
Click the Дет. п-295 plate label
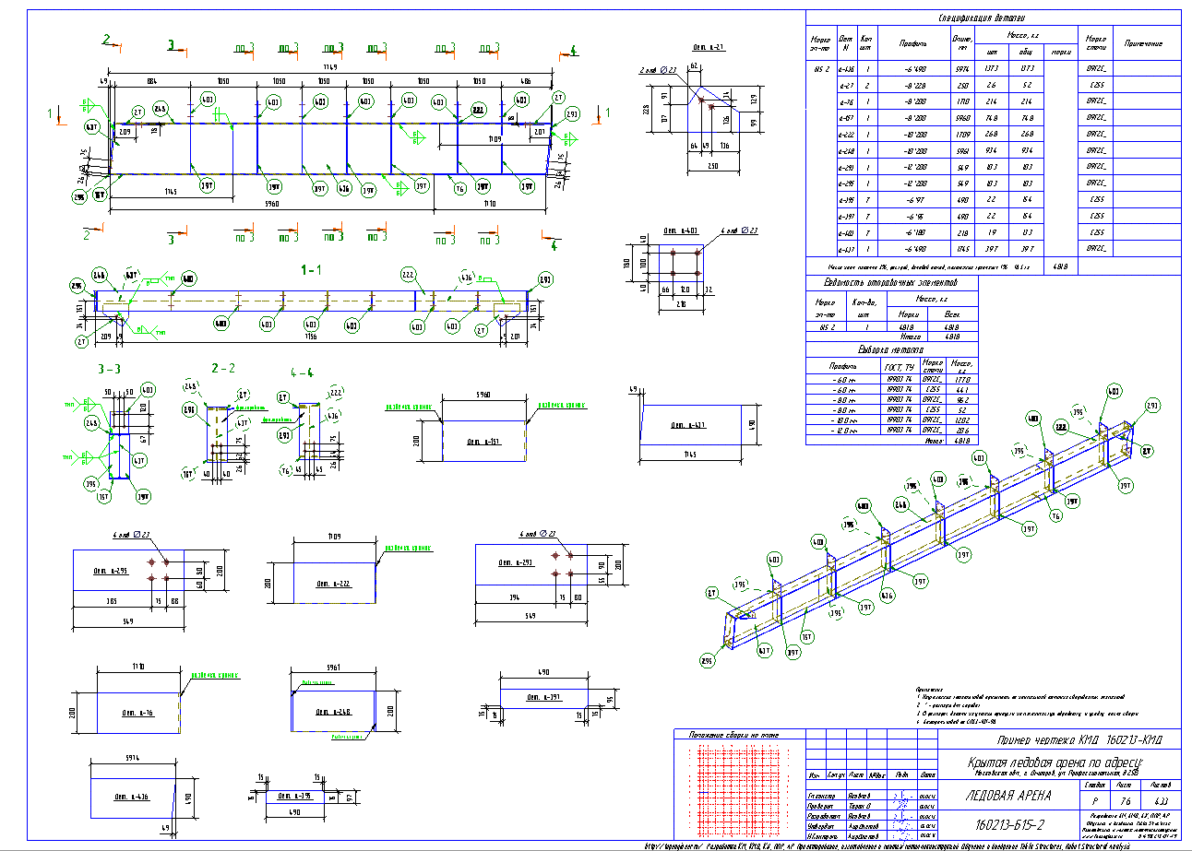[110, 570]
